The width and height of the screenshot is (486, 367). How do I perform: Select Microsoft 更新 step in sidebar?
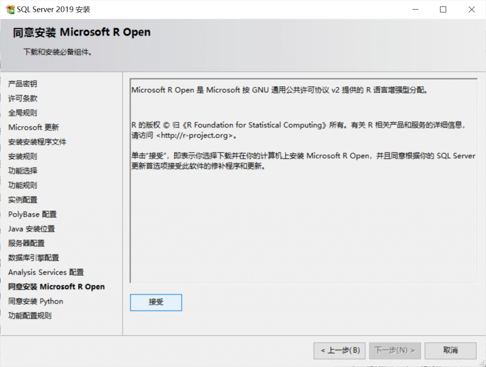click(34, 128)
